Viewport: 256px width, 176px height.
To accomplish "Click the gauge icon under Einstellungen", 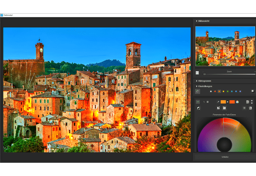I will 198,91.
